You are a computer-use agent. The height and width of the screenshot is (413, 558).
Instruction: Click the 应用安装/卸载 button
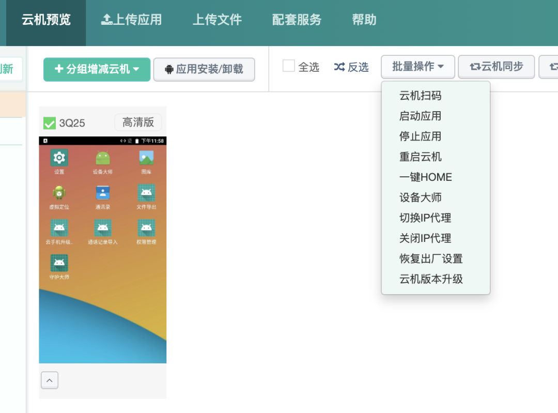pyautogui.click(x=204, y=69)
